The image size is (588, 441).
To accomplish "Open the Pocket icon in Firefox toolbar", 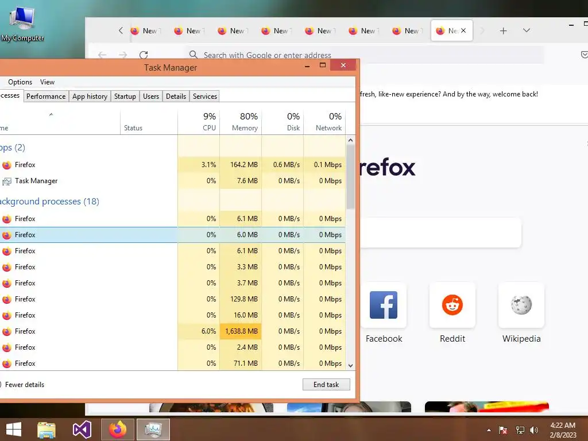I will tap(584, 55).
